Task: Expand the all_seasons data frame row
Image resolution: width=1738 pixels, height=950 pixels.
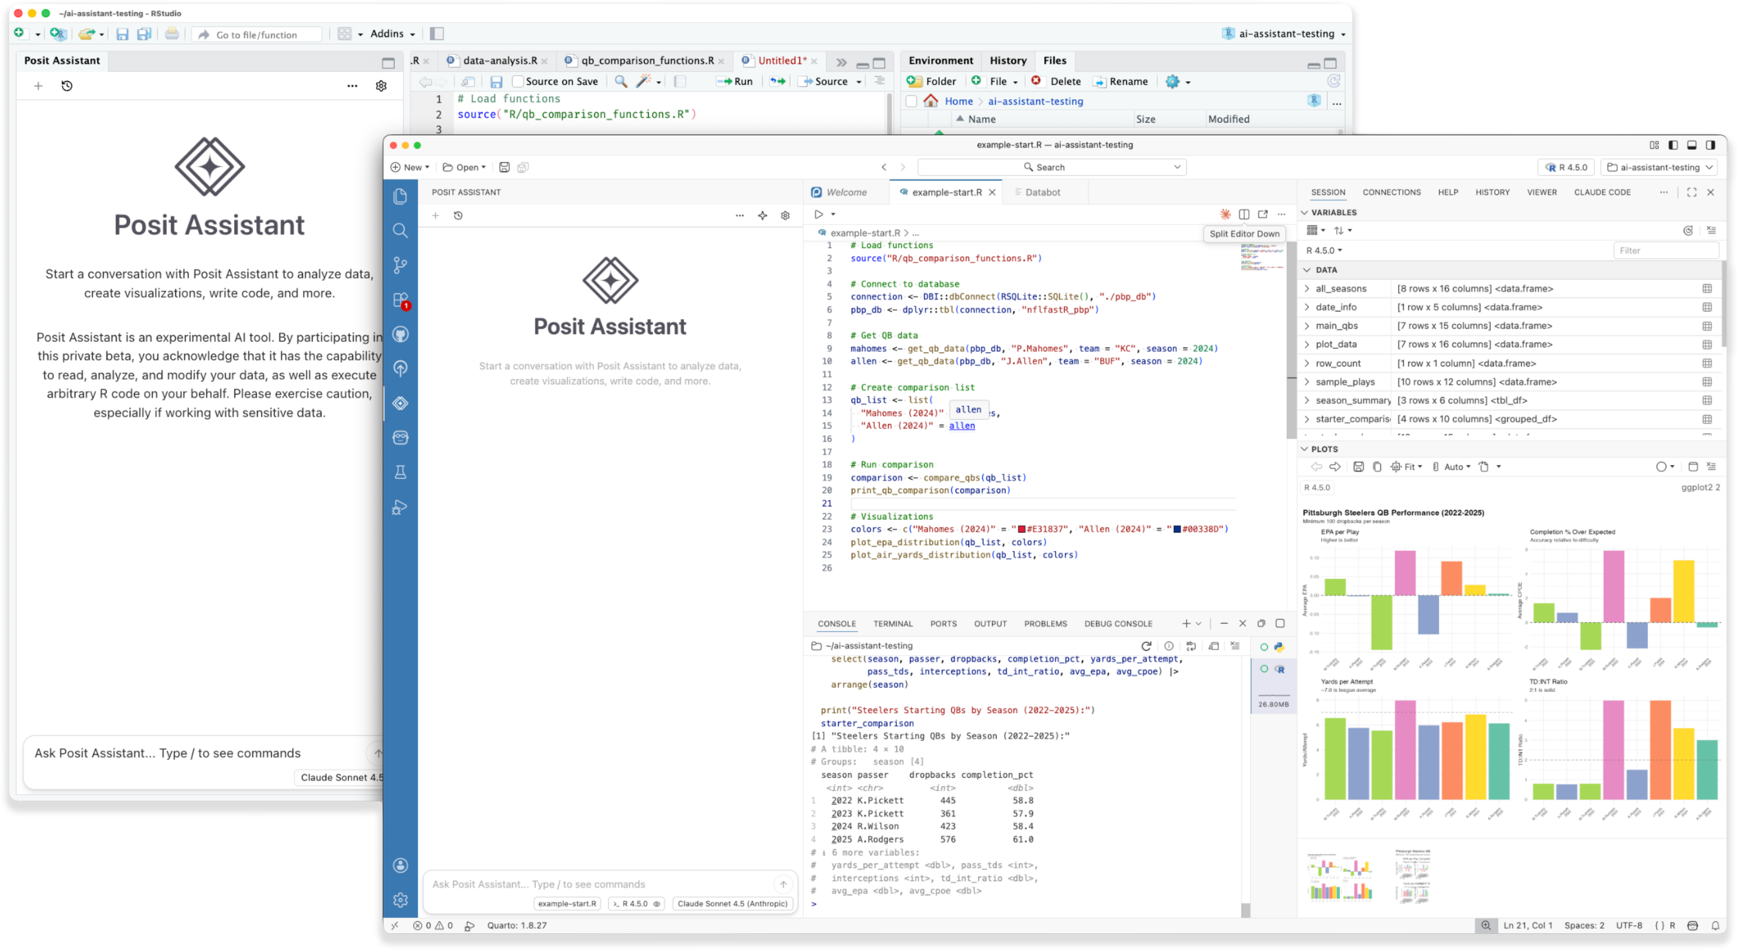Action: (x=1307, y=289)
